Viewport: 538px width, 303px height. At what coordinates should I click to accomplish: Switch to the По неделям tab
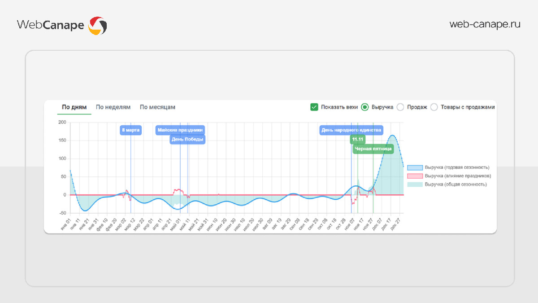[113, 107]
